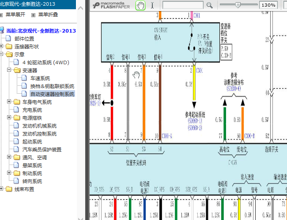Select the hand pan tool
This screenshot has height=220, width=287.
pyautogui.click(x=140, y=5)
